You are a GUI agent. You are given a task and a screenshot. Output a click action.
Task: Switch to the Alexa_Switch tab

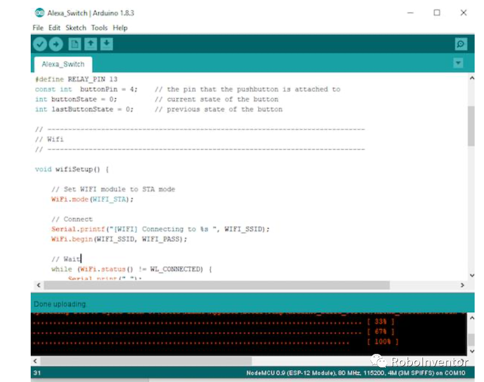62,63
